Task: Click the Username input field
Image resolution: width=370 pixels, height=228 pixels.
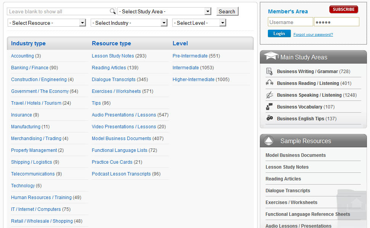Action: click(x=290, y=22)
